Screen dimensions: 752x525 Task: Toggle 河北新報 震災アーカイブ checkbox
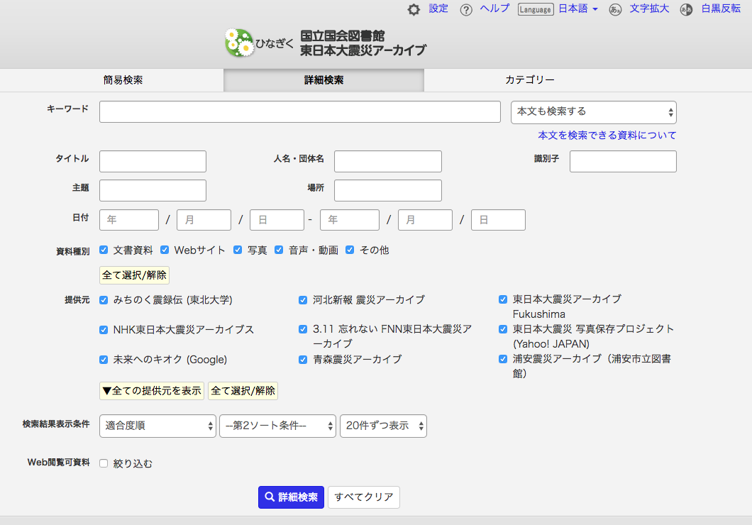coord(303,300)
